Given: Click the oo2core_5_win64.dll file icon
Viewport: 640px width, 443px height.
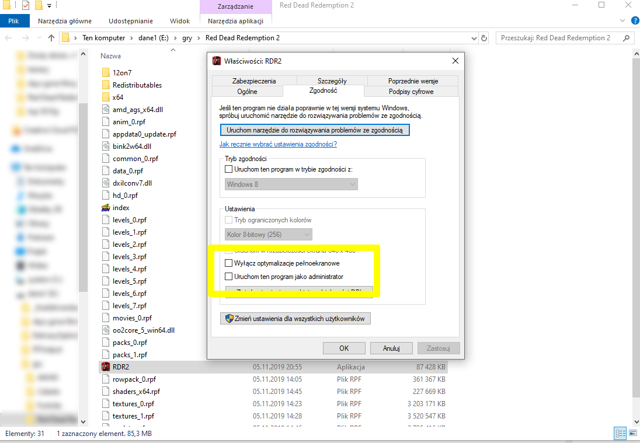Looking at the screenshot, I should coord(106,330).
